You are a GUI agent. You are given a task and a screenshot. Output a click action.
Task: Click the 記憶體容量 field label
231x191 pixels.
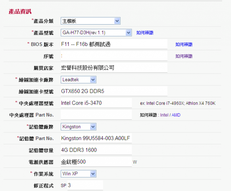point(41,150)
